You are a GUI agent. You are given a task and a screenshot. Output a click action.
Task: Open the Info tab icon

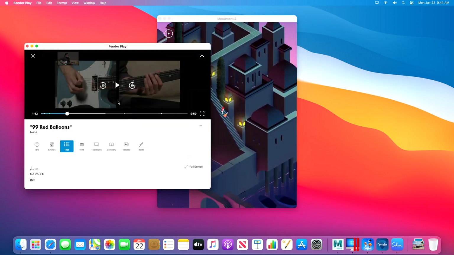[37, 146]
